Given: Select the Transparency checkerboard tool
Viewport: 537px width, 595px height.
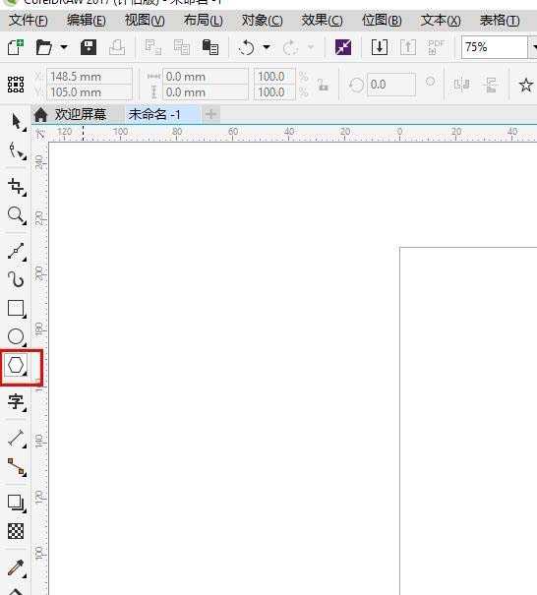Looking at the screenshot, I should (16, 531).
